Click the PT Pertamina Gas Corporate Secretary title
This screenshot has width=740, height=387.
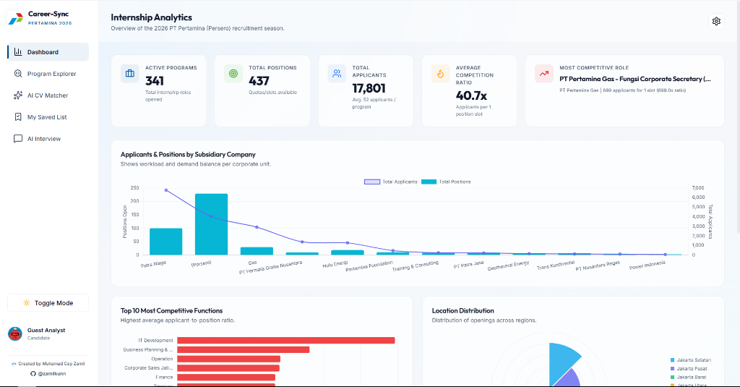(x=634, y=79)
